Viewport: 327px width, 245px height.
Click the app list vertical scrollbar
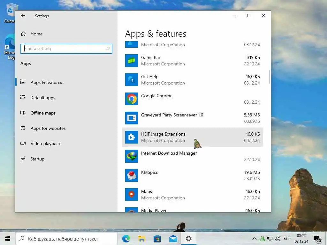coord(270,77)
